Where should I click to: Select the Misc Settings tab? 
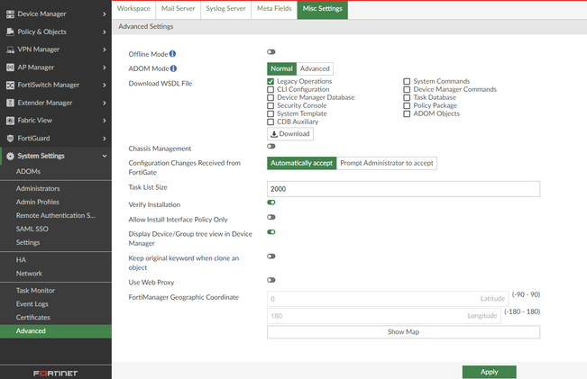(322, 9)
